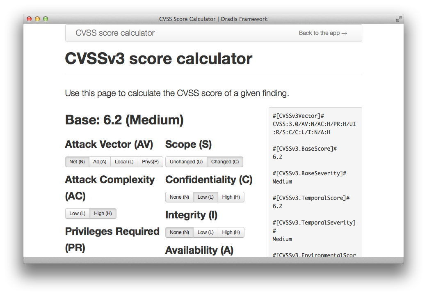
Task: Click the fullscreen expand icon
Action: pyautogui.click(x=399, y=18)
